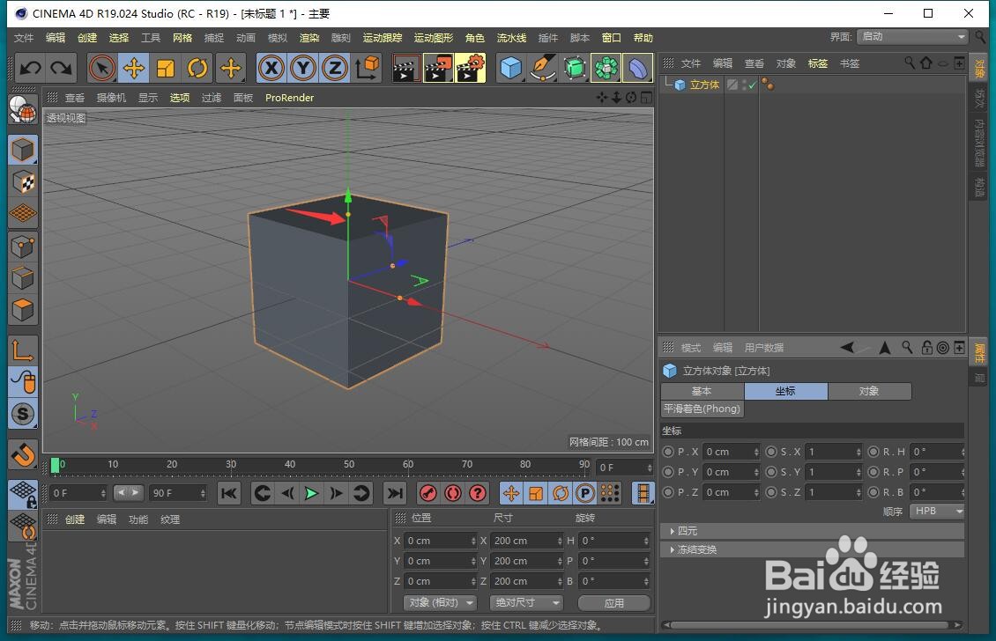
Task: Switch to Polygons mode
Action: coord(23,310)
